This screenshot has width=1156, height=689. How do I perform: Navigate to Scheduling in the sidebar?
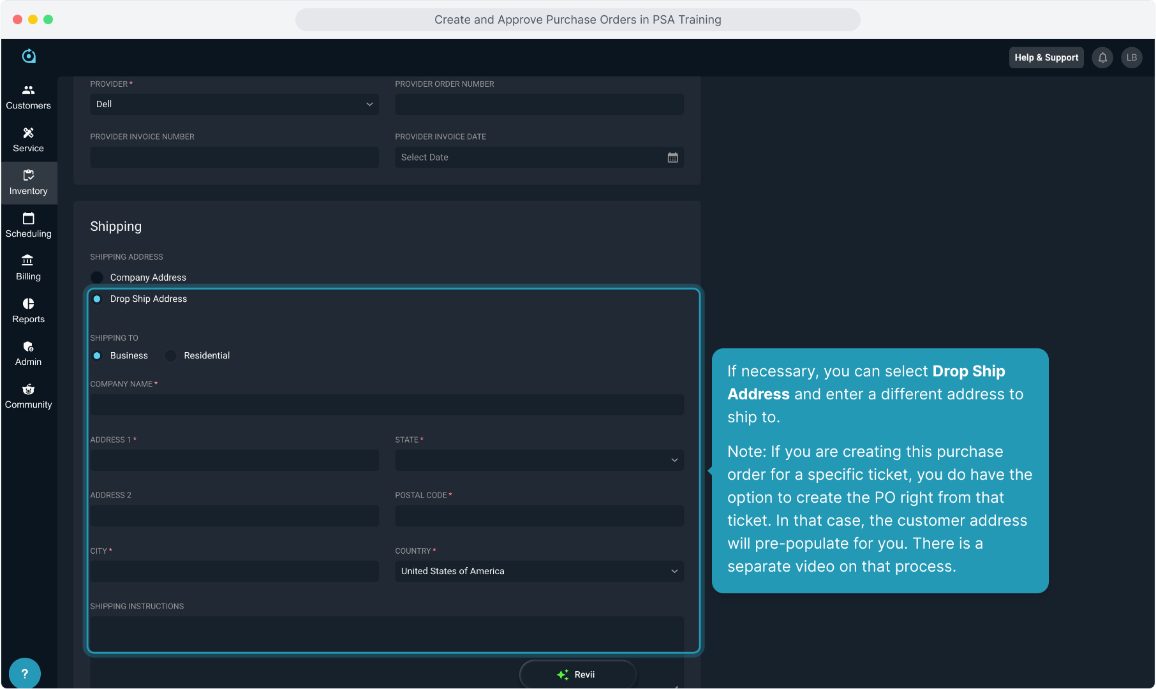[x=29, y=225]
